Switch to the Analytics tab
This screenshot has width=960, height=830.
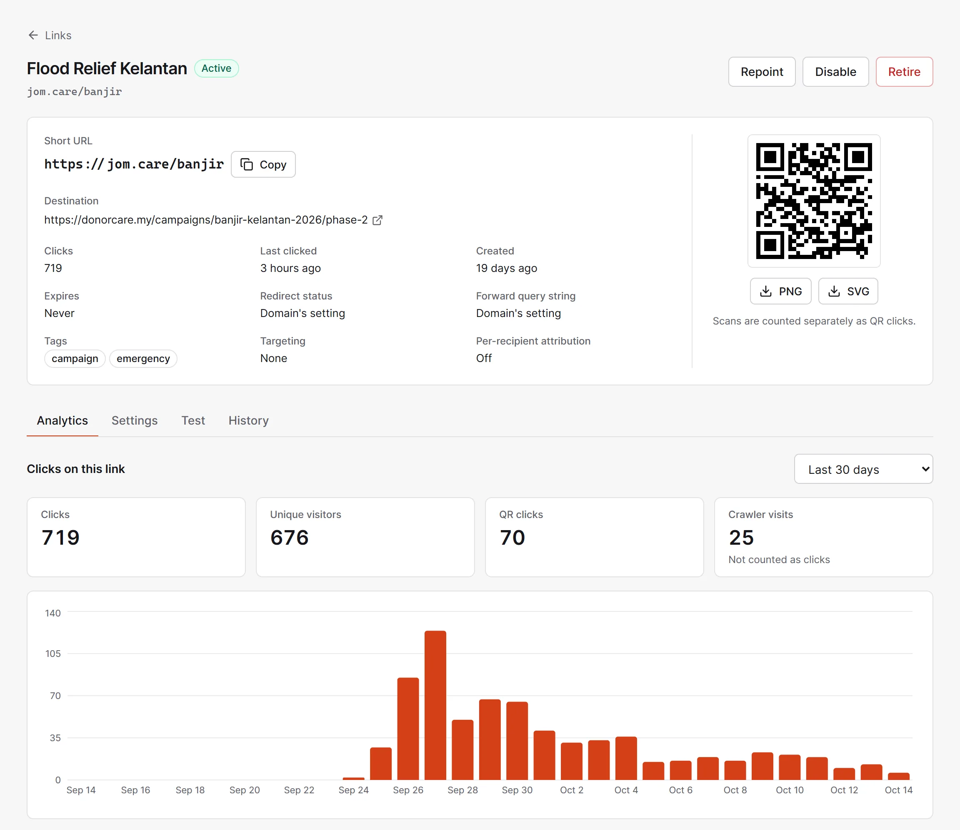point(62,420)
